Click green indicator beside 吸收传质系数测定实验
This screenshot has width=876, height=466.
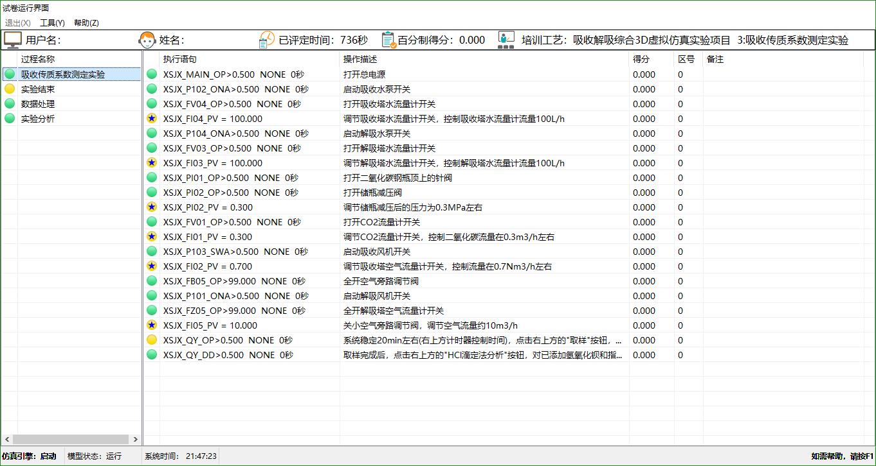coord(9,74)
